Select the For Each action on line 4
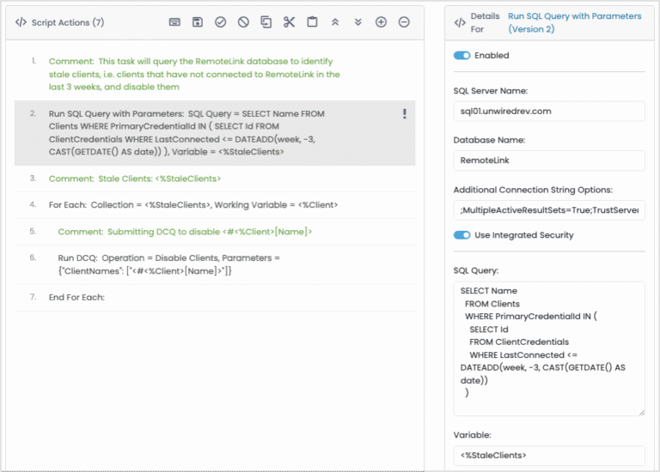This screenshot has width=660, height=472. 192,205
